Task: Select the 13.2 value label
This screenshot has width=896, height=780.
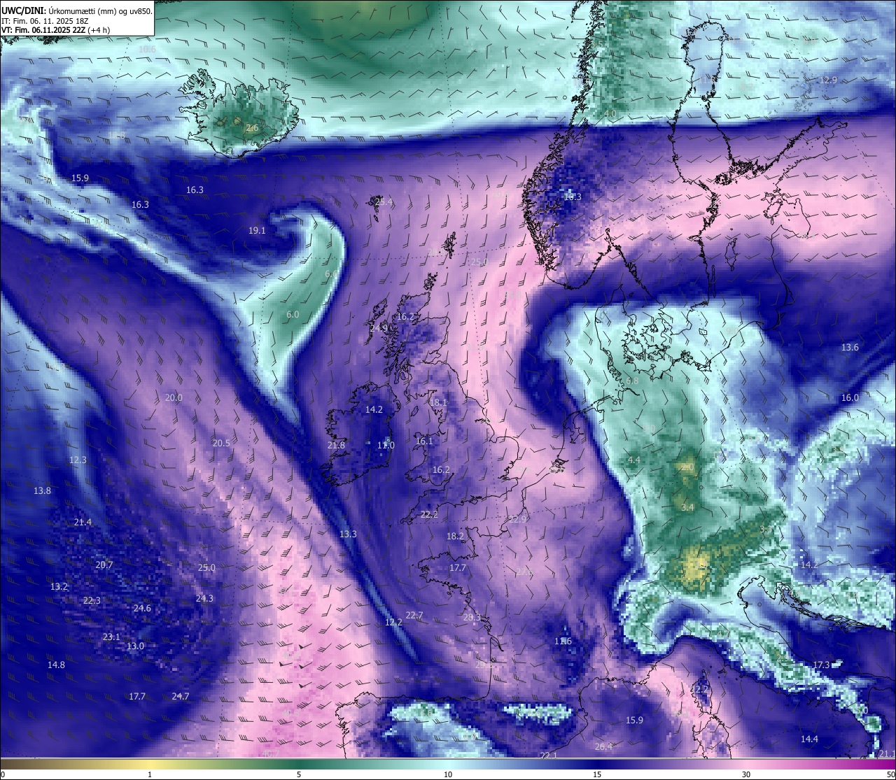Action: pyautogui.click(x=59, y=586)
